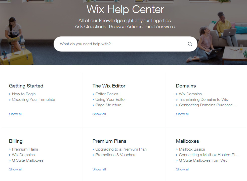Select Promotions & Vouchers link

(116, 155)
